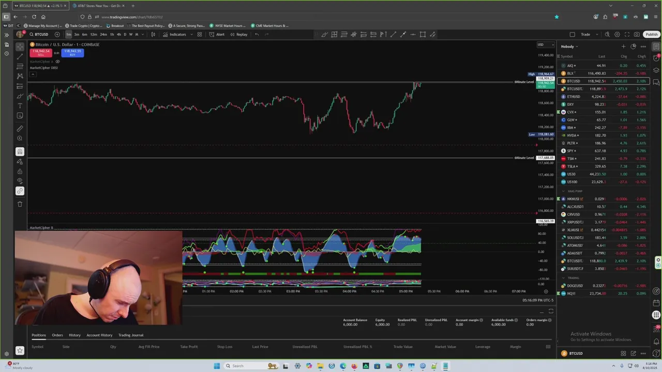Screen dimensions: 662x372
Task: Click the red SELL price button
Action: coord(40,52)
